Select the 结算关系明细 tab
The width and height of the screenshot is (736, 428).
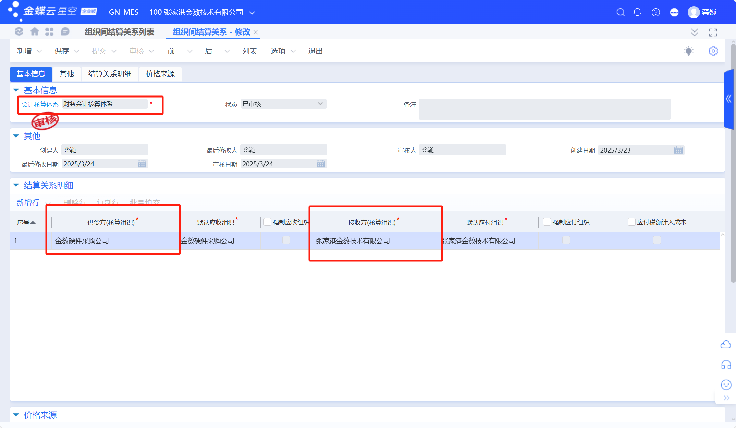pos(110,74)
